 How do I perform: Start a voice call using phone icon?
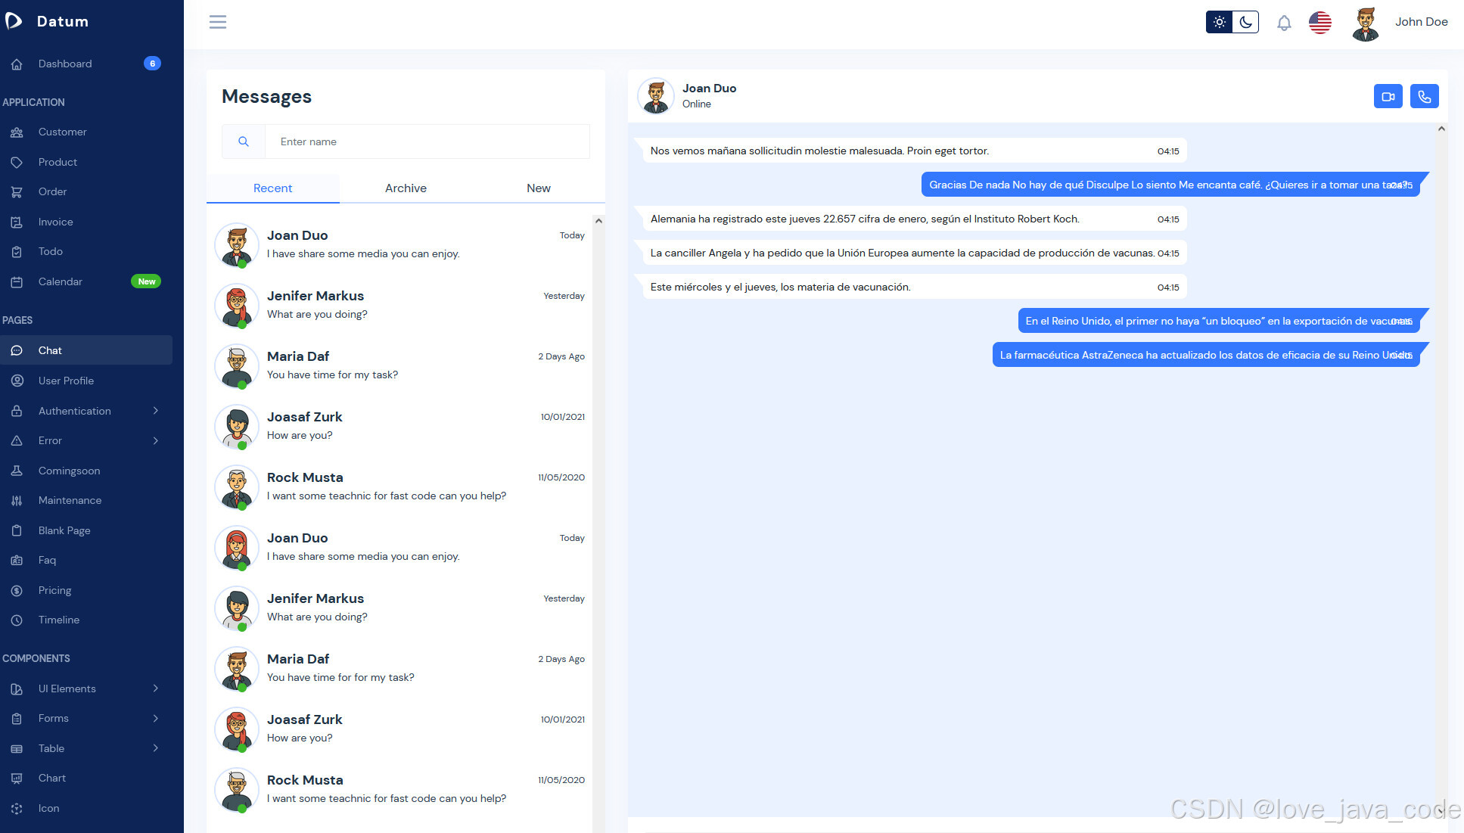point(1424,96)
